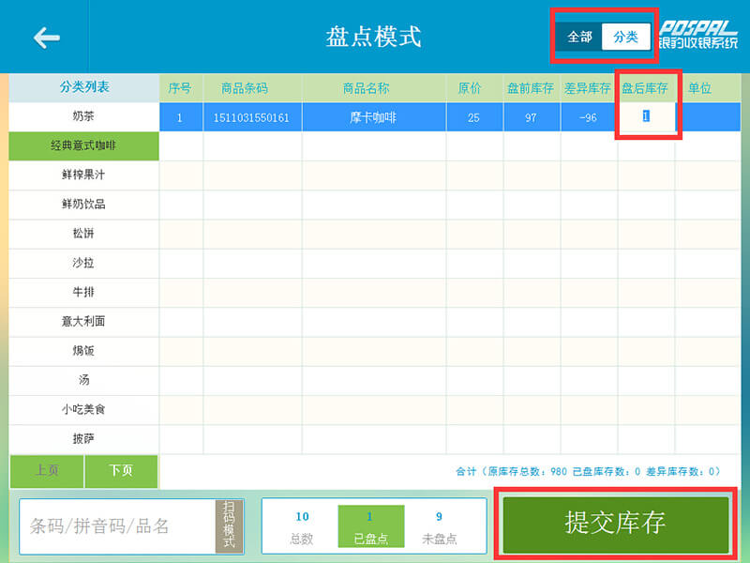Select 经典意式咖啡 category
This screenshot has height=563, width=750.
tap(83, 145)
